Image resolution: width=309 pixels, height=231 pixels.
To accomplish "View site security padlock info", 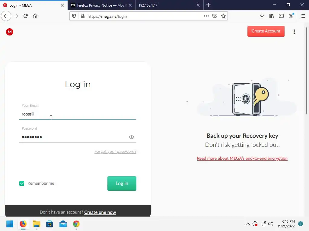I will [x=83, y=16].
